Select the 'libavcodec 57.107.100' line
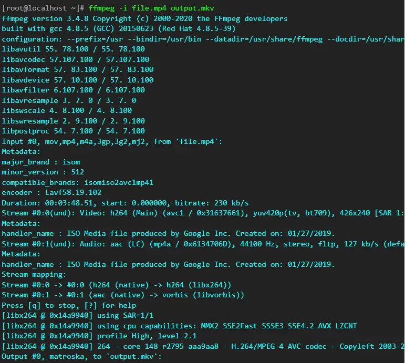The image size is (405, 363). 76,59
